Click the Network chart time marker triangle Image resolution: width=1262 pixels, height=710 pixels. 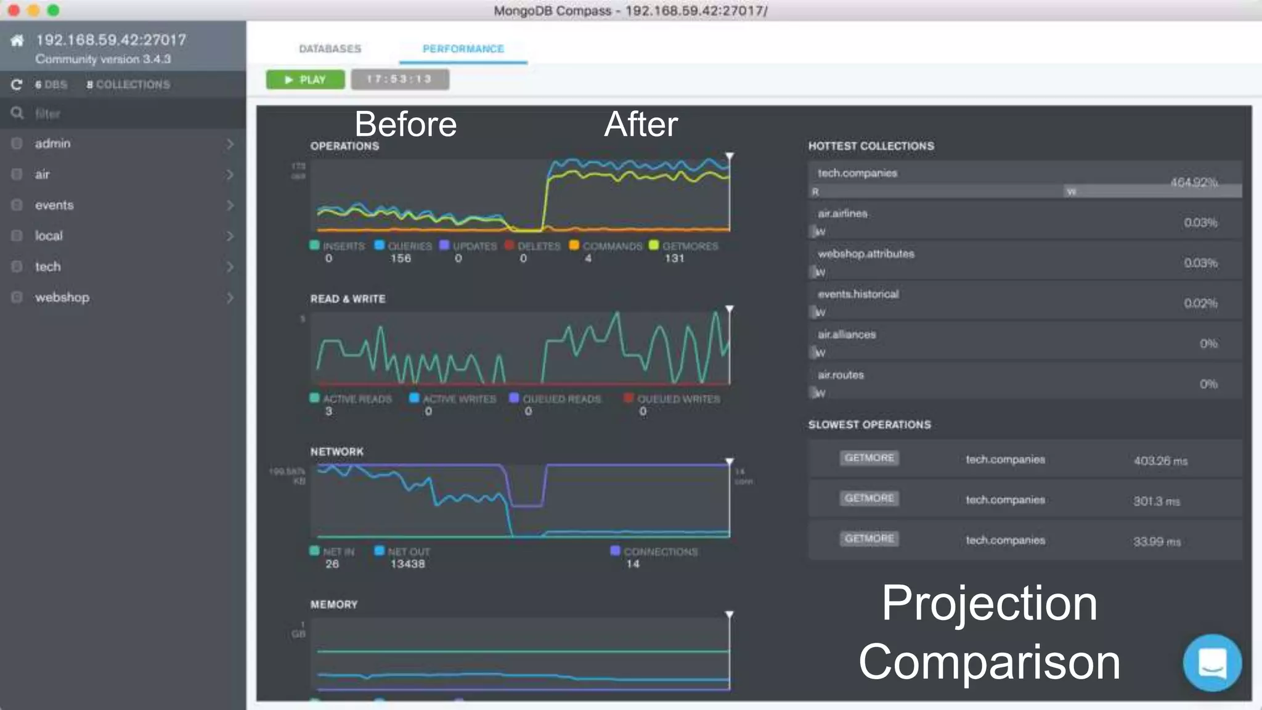729,462
